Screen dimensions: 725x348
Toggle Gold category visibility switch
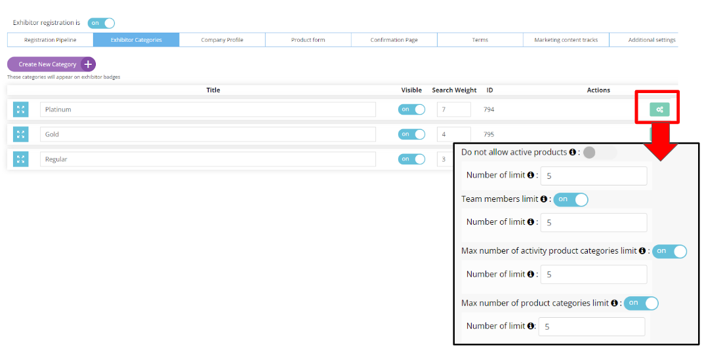411,134
